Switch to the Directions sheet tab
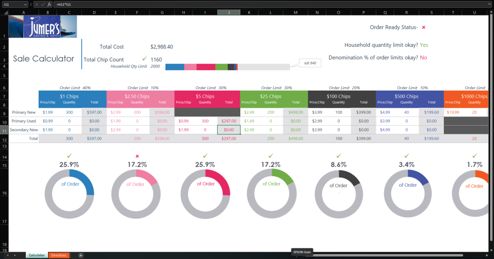 coord(59,255)
